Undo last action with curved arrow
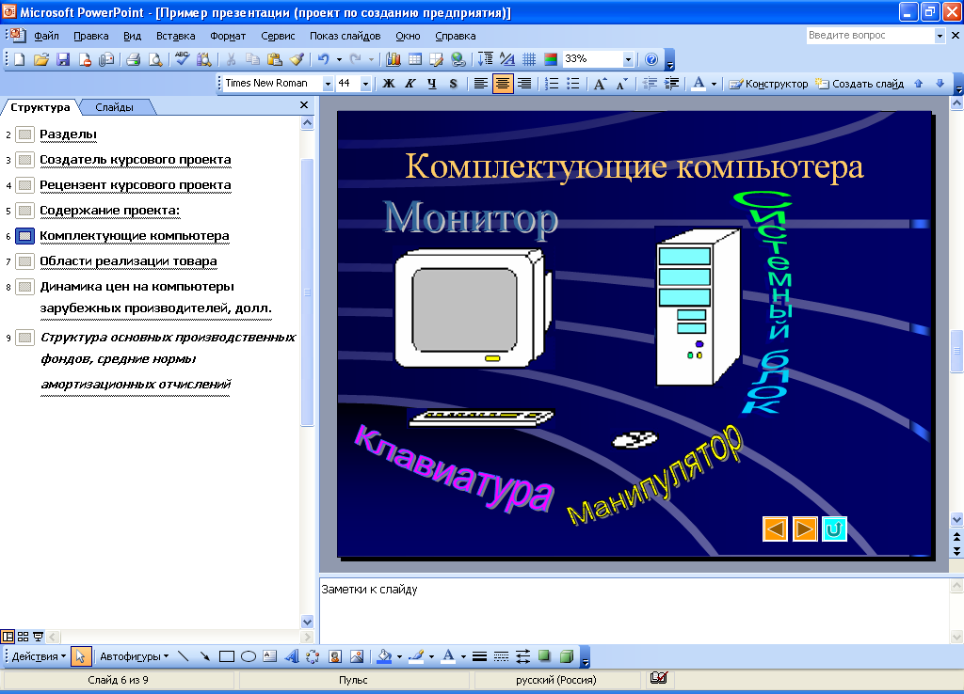This screenshot has width=964, height=694. pyautogui.click(x=323, y=59)
